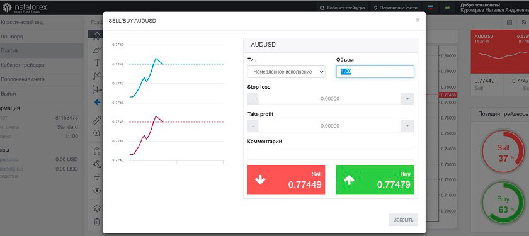529x236 pixels.
Task: Select the ruler measure tool
Action: pyautogui.click(x=97, y=120)
